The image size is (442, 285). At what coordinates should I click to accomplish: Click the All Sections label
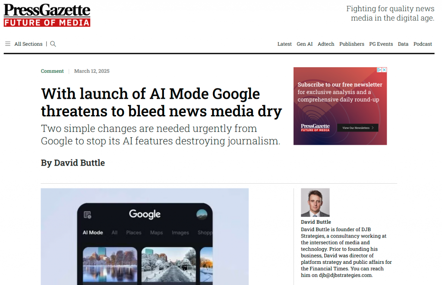point(28,44)
